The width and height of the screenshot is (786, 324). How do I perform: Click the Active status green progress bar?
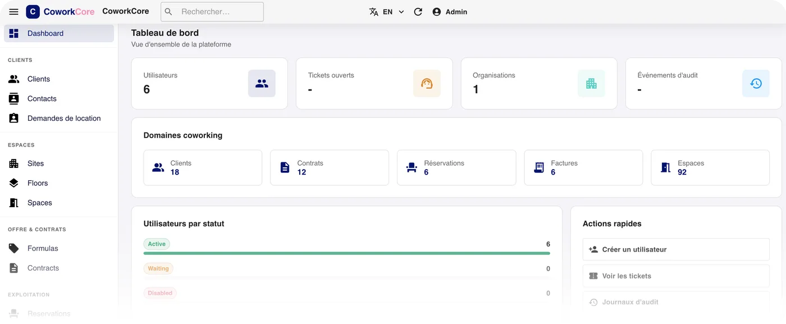[x=347, y=253]
